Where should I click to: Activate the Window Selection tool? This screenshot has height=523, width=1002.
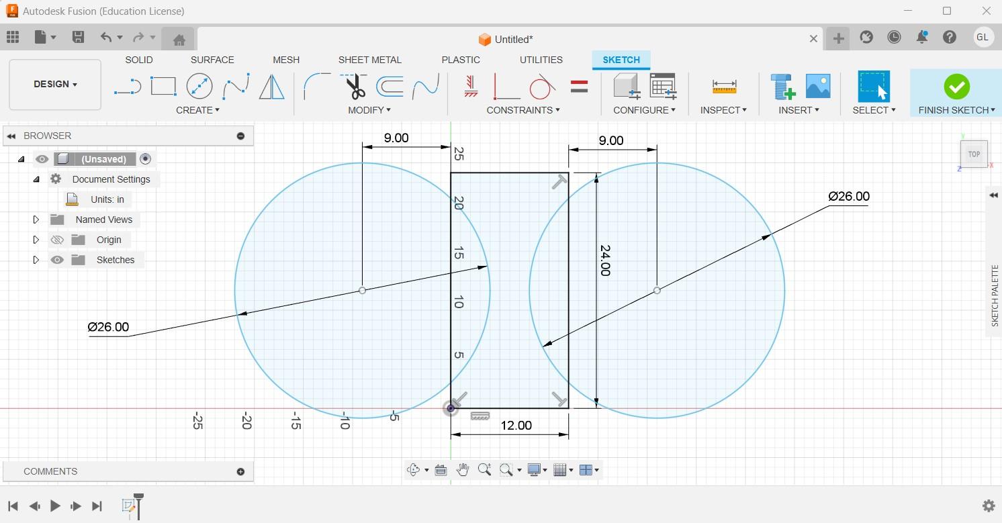point(874,87)
